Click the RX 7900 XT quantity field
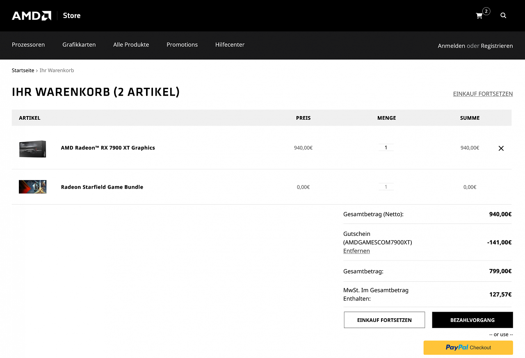Viewport: 525px width, 358px height. coord(386,148)
